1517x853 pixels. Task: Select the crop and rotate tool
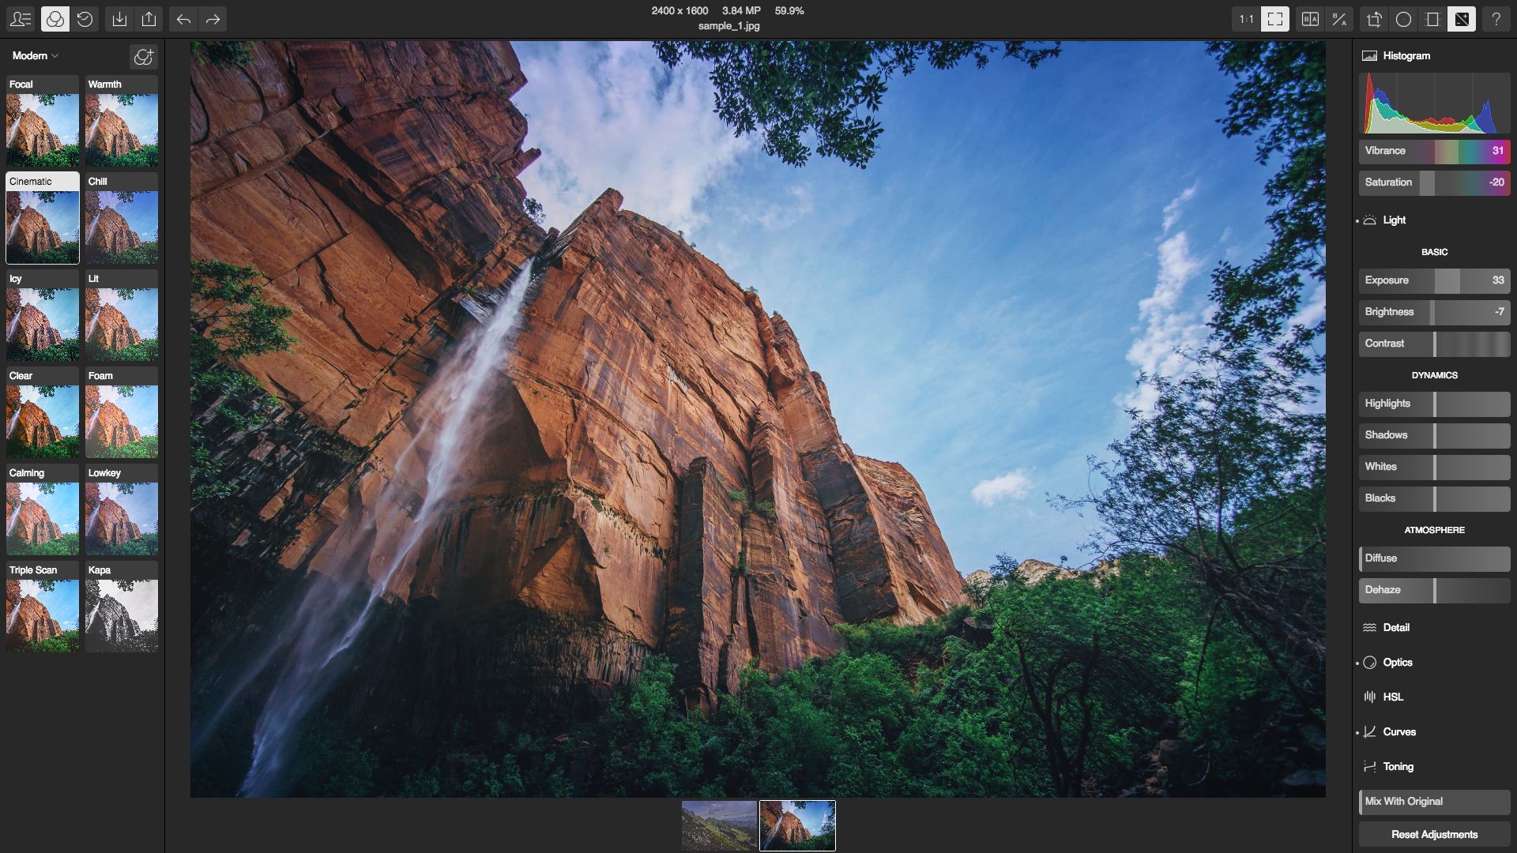1375,19
